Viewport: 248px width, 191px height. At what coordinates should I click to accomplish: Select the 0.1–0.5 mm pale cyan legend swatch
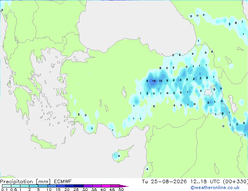[x=7, y=186]
